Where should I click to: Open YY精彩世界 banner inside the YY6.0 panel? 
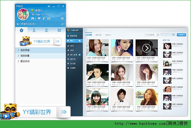[x=41, y=41]
